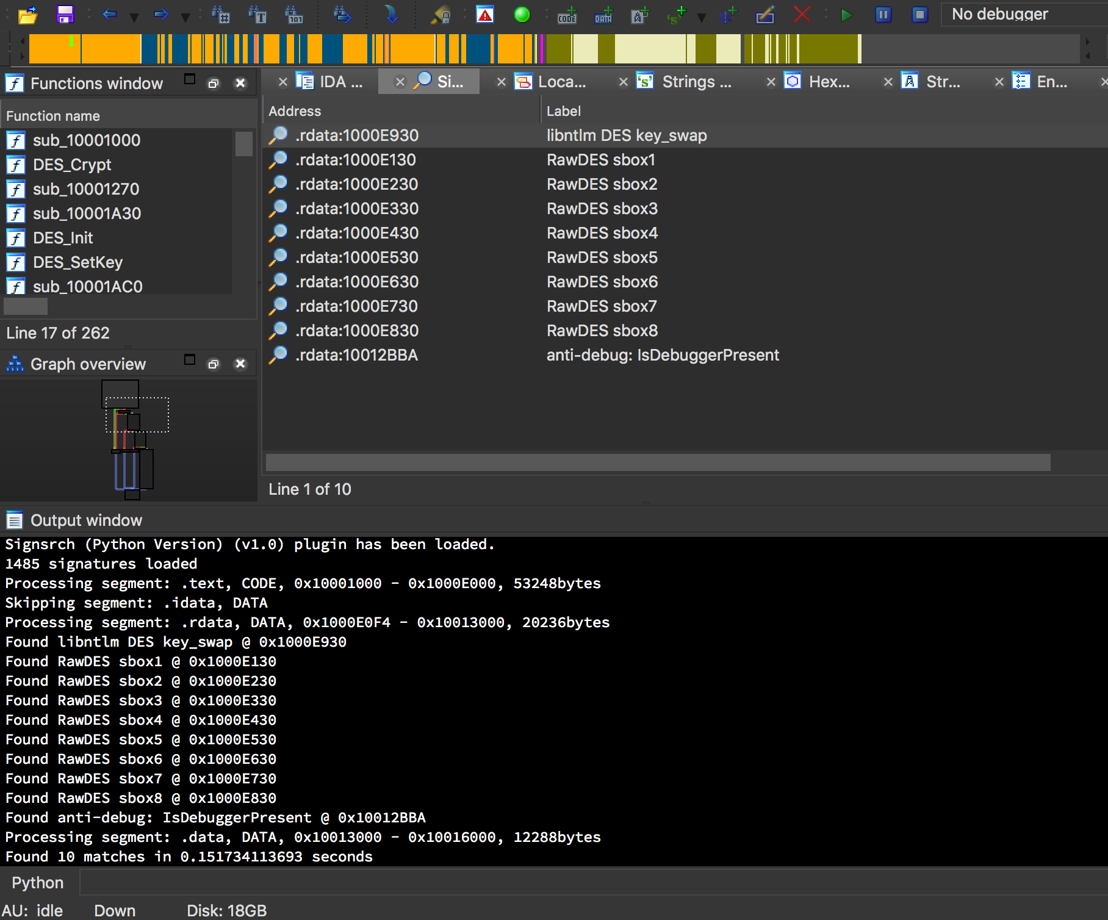Switch to the Hex View tab
1108x920 pixels.
point(818,82)
